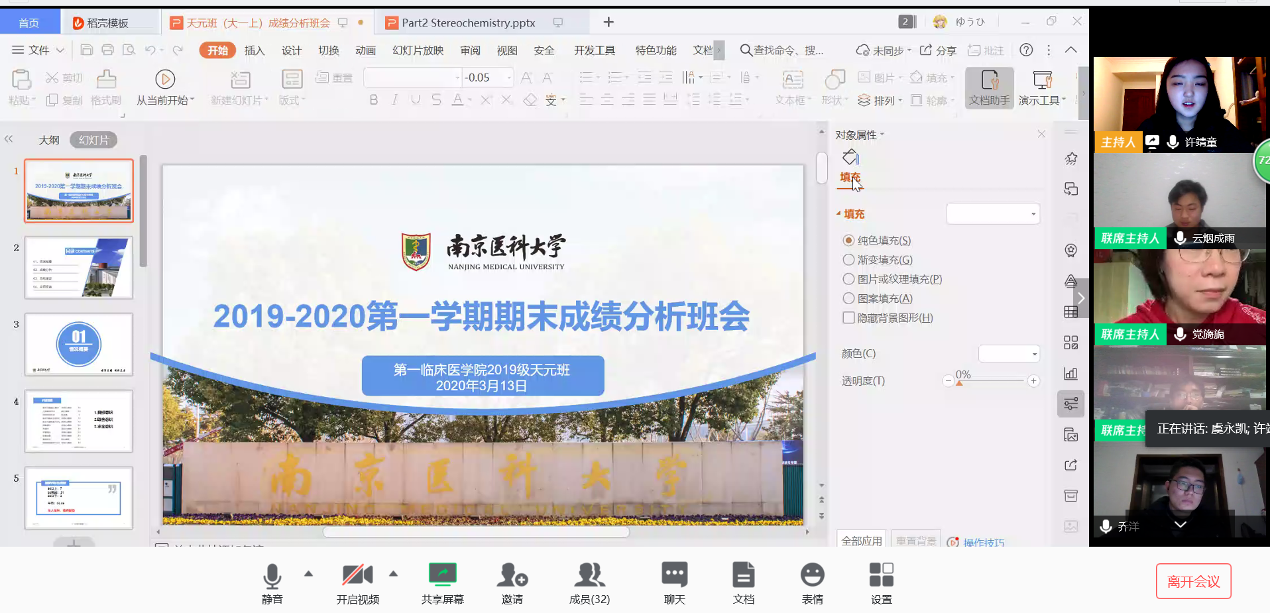
Task: Open the 颜色 color dropdown
Action: (1009, 354)
